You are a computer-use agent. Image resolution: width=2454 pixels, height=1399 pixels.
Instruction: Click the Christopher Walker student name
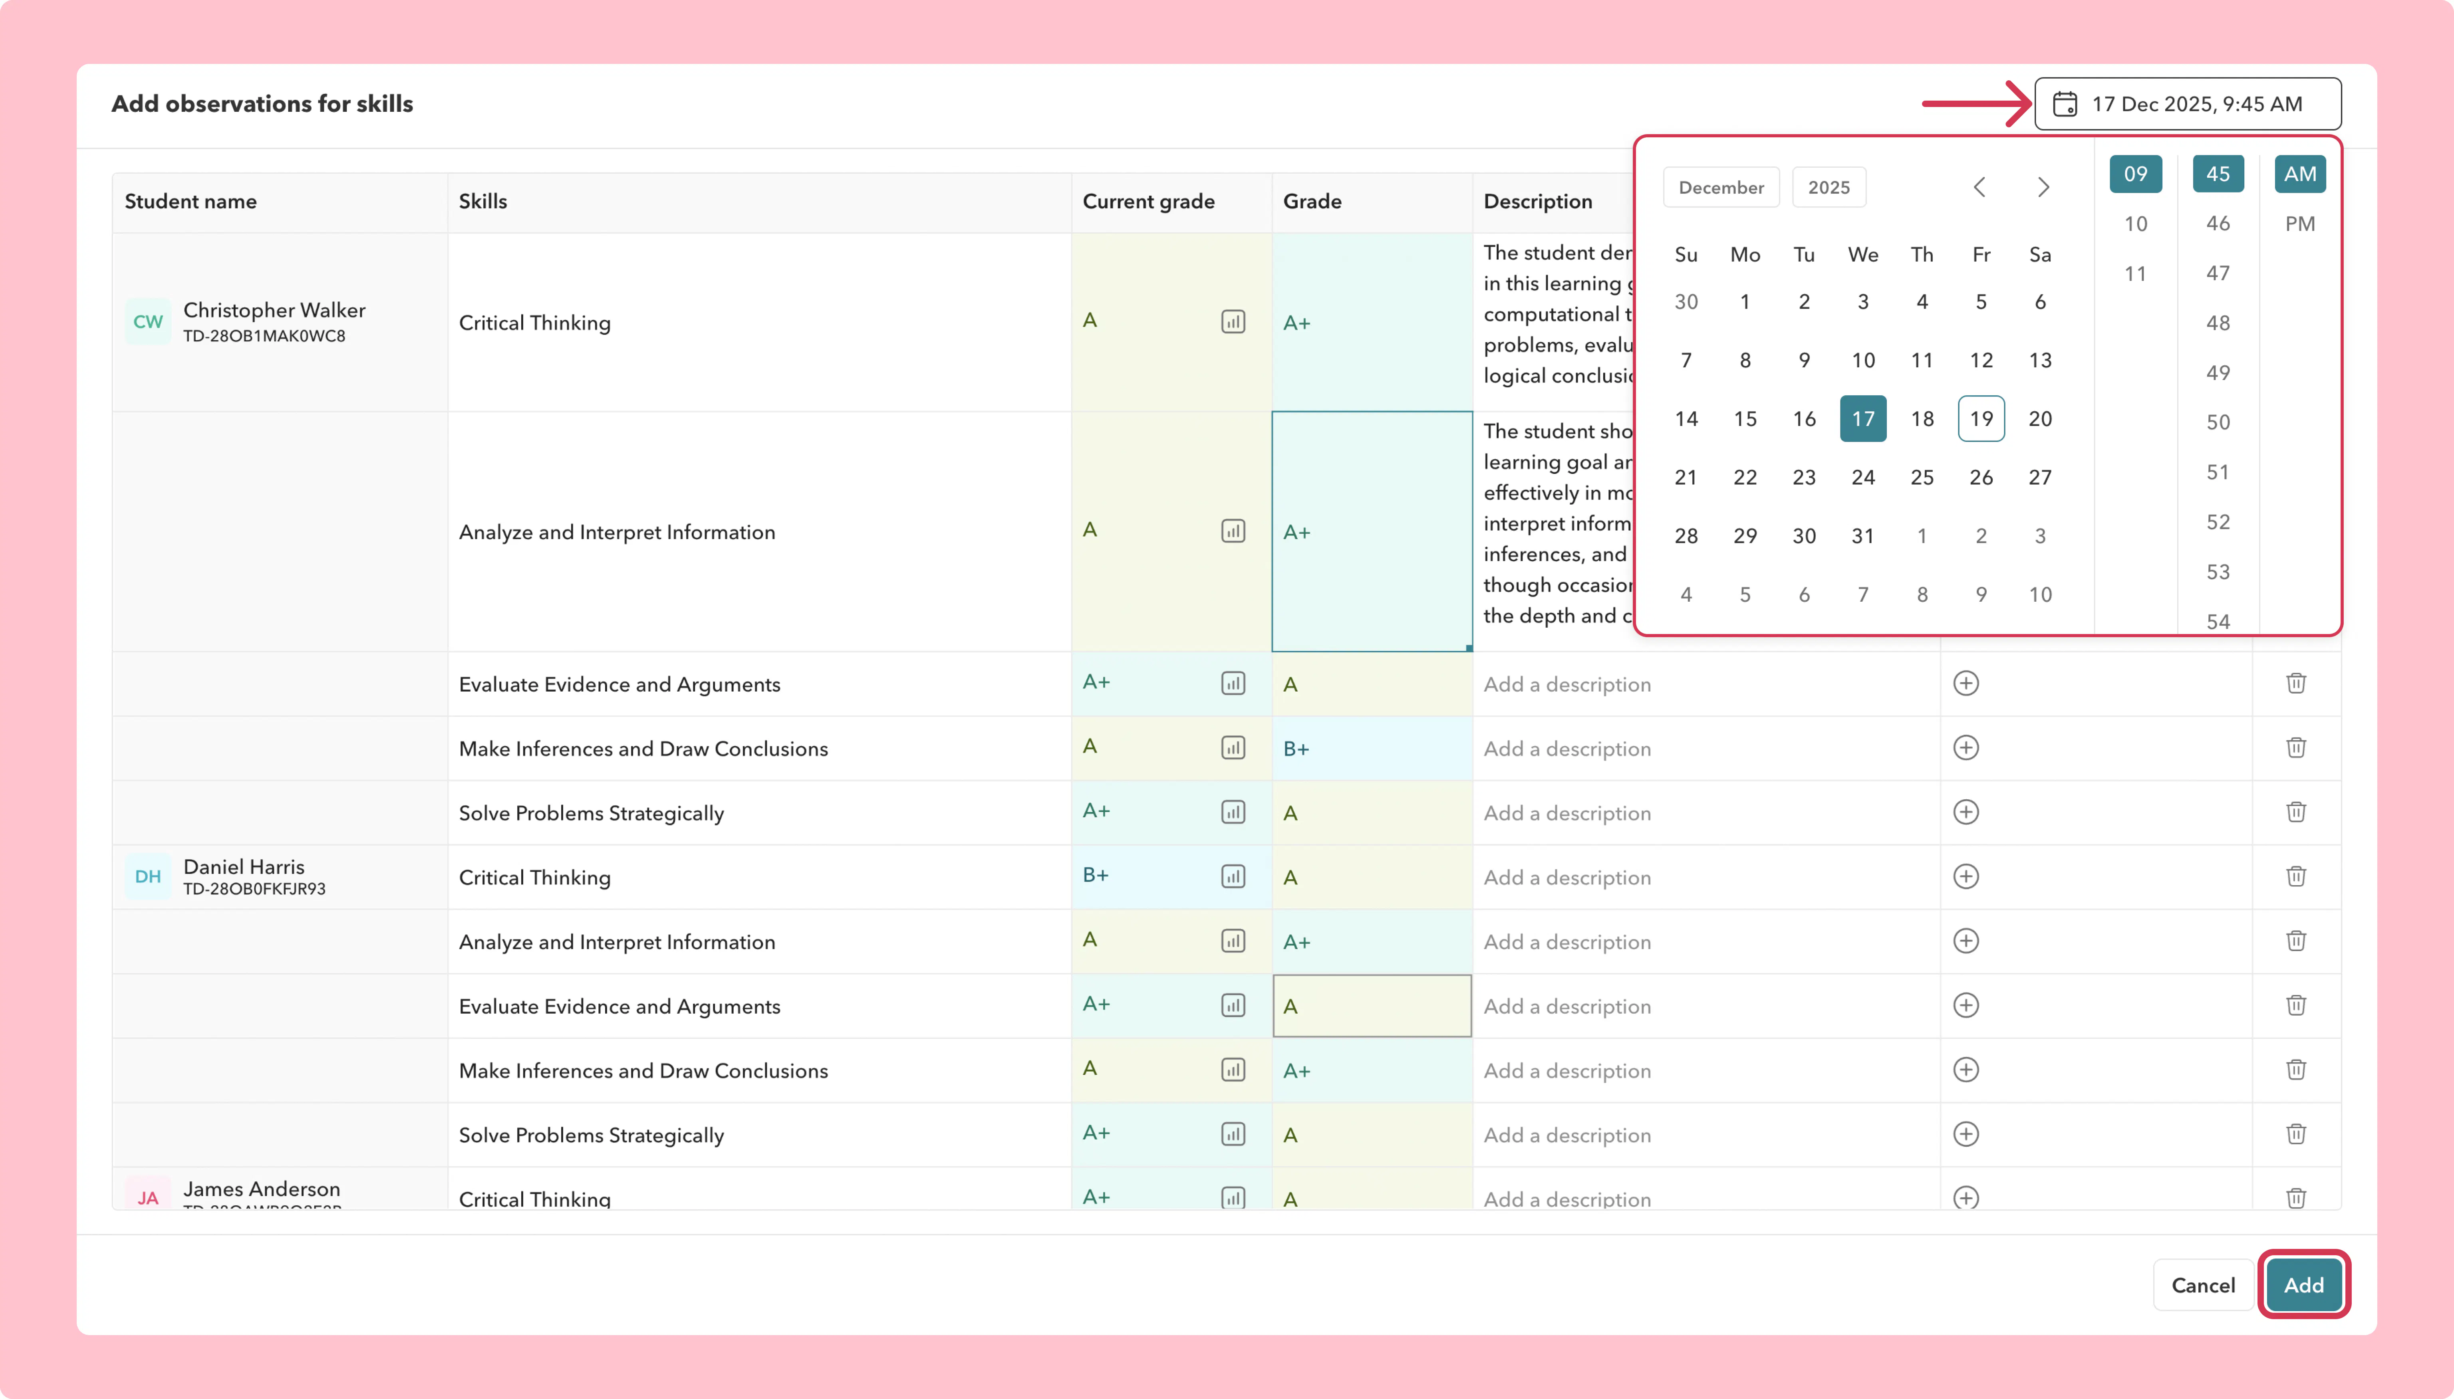click(x=274, y=310)
